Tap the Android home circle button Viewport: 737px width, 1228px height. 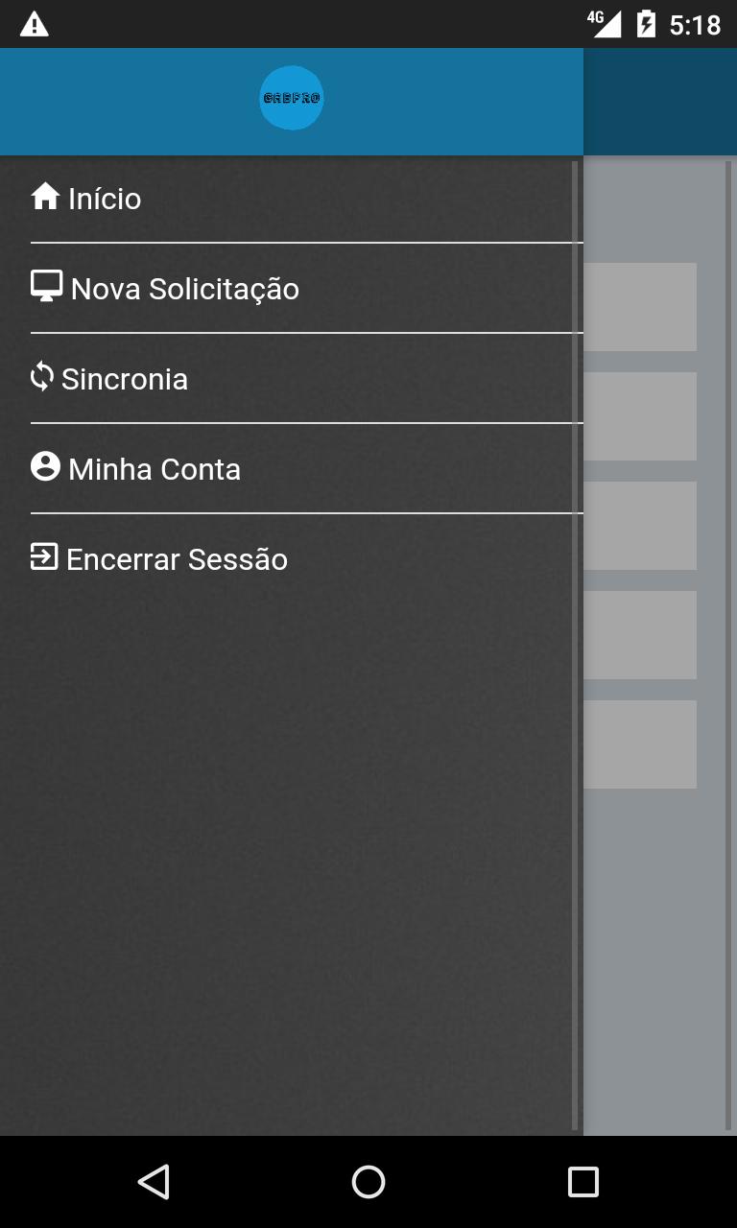coord(368,1182)
